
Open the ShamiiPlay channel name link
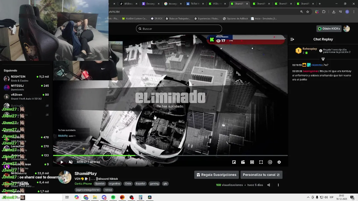click(86, 173)
